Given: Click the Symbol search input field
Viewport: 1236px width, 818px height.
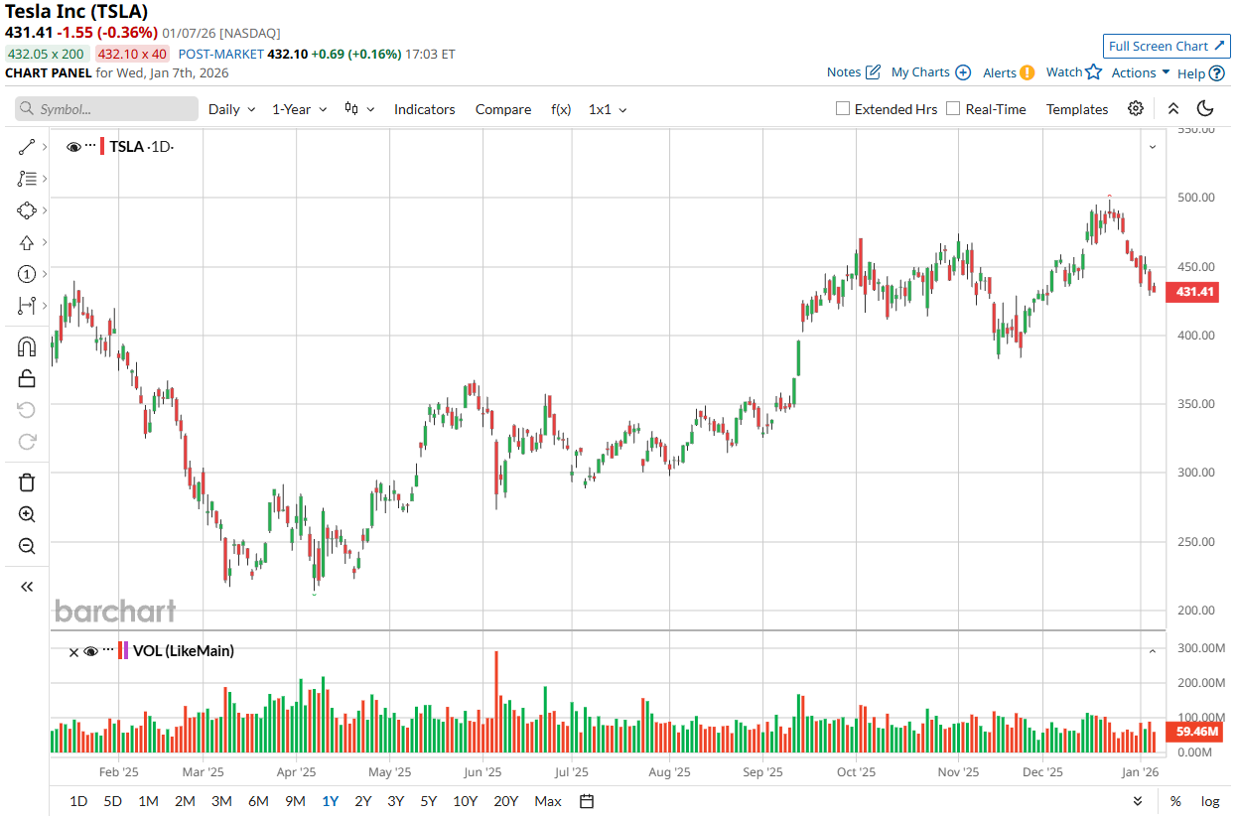Looking at the screenshot, I should click(x=107, y=109).
